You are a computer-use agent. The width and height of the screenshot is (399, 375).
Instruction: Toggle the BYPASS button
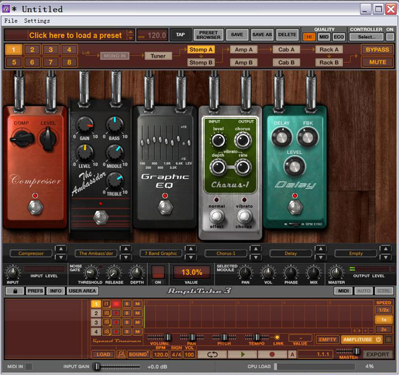tap(377, 50)
